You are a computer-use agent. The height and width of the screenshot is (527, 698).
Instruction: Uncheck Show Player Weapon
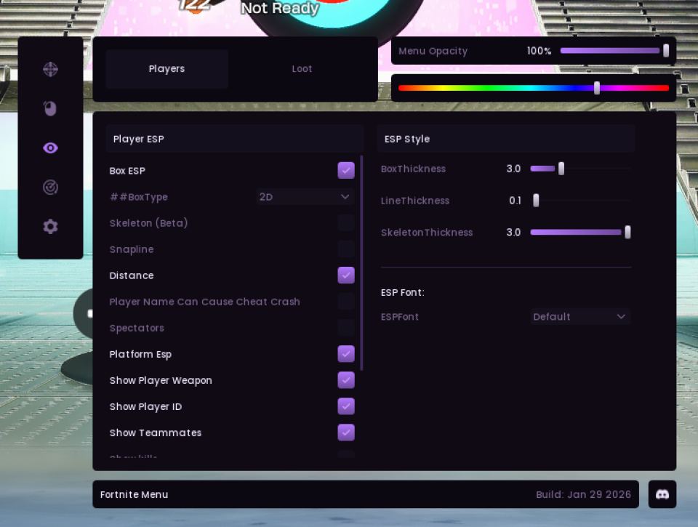(x=346, y=380)
